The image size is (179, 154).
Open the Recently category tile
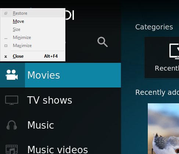click(x=162, y=57)
